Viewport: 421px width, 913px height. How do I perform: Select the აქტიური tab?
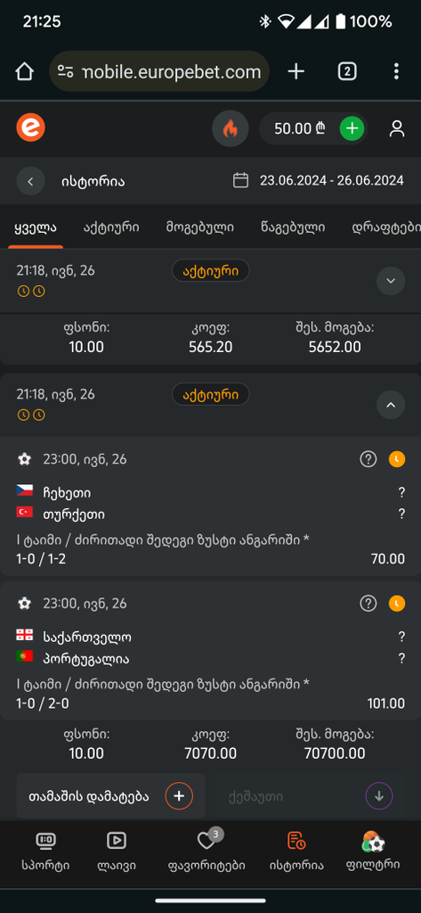pyautogui.click(x=111, y=227)
